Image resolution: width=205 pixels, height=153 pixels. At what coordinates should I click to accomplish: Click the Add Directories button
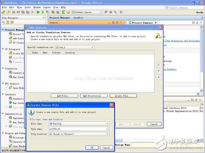click(94, 96)
